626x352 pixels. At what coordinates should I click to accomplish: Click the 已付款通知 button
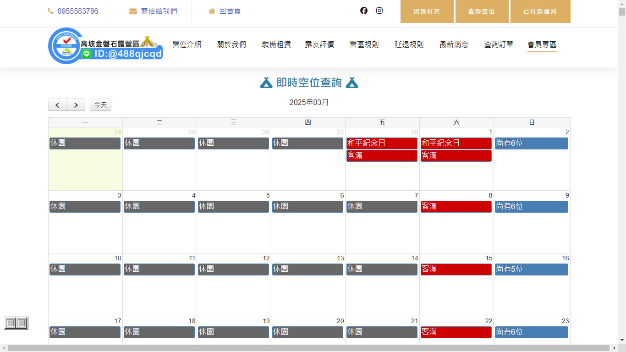[x=540, y=11]
